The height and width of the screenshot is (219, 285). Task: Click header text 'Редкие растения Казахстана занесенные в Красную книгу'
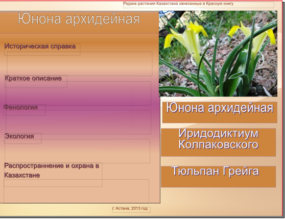point(178,4)
